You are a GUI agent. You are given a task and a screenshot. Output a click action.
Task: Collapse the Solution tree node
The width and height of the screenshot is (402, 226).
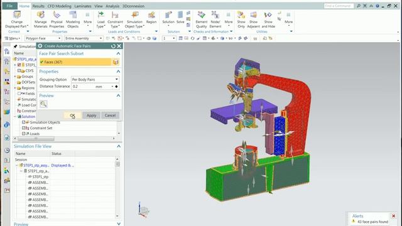coord(15,117)
